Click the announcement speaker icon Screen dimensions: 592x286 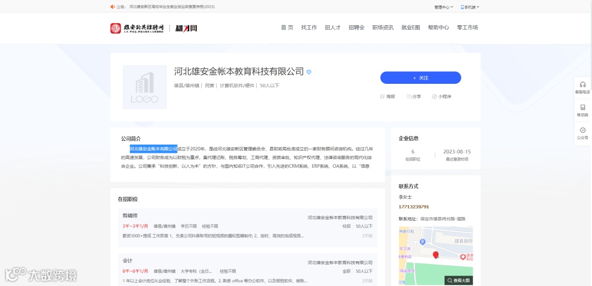[112, 7]
